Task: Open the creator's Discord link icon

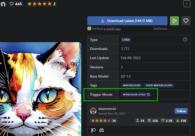Action: coord(101,130)
